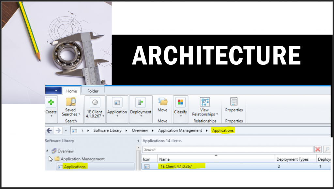Viewport: 334px width, 189px height.
Task: Click the Application ribbon icon
Action: point(117,103)
